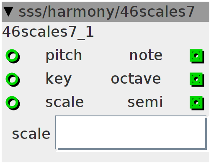Click the gray title bar empty area

(x=202, y=12)
